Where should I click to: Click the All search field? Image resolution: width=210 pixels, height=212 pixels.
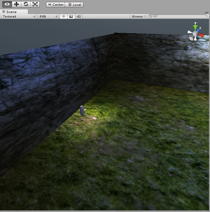tap(178, 16)
